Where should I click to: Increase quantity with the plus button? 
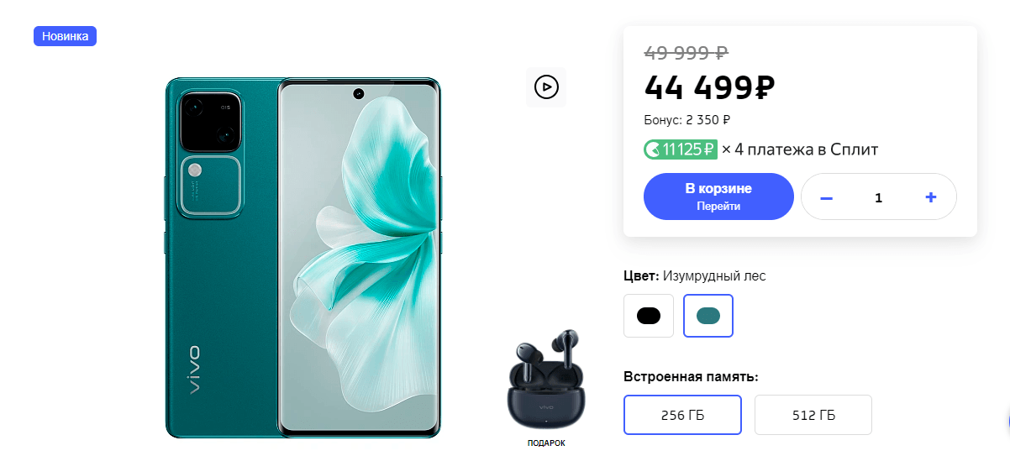[930, 197]
